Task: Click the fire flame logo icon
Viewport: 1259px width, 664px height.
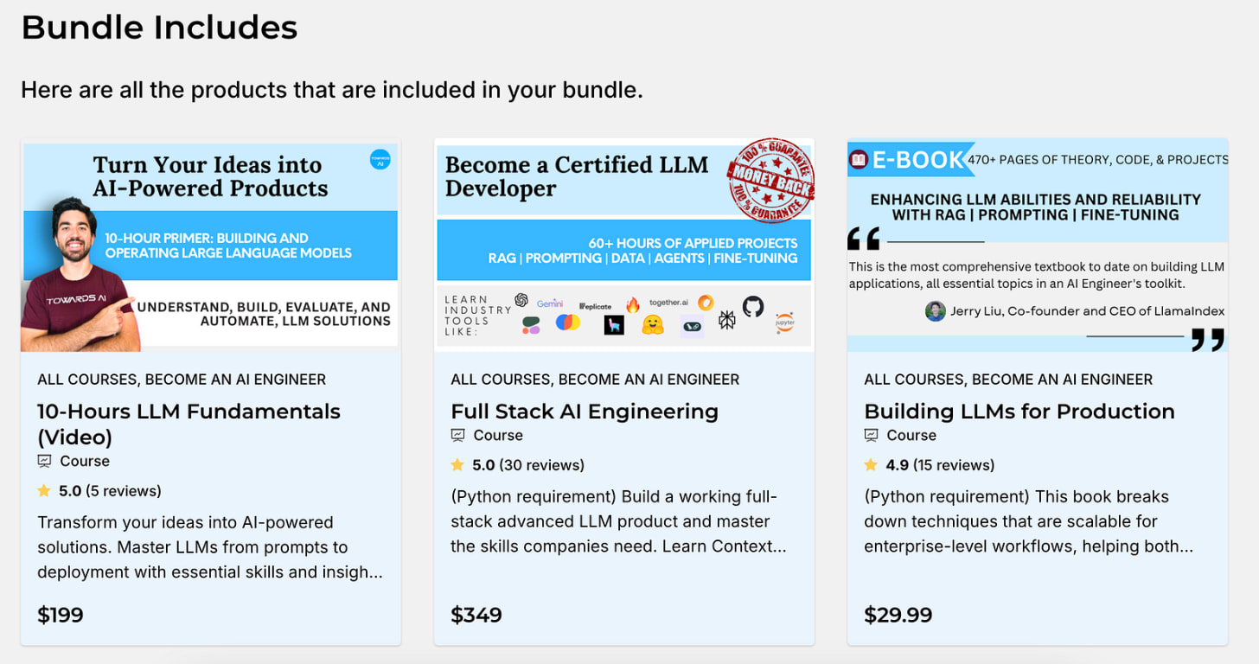Action: point(633,304)
